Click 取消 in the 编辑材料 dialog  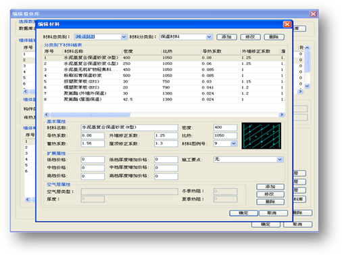click(273, 213)
